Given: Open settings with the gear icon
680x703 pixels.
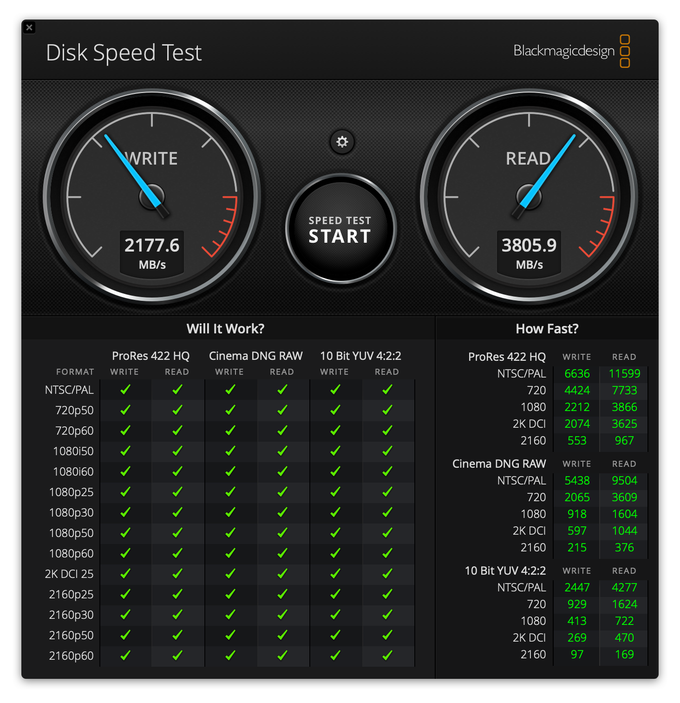Looking at the screenshot, I should pos(342,142).
